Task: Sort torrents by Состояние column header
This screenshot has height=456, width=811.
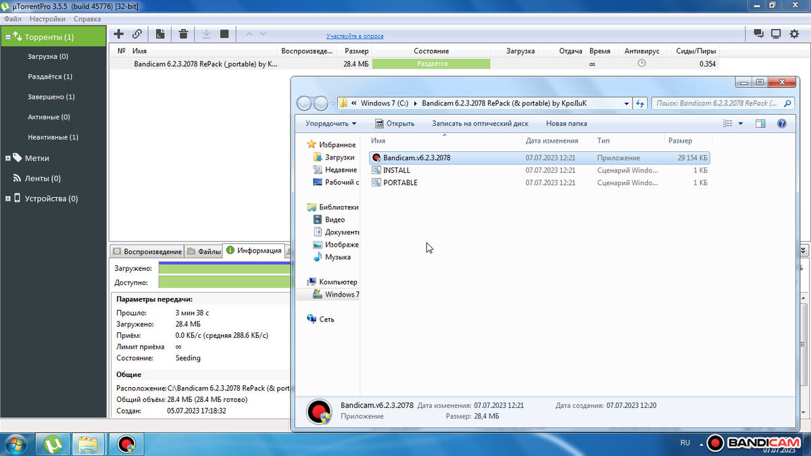Action: [x=431, y=51]
